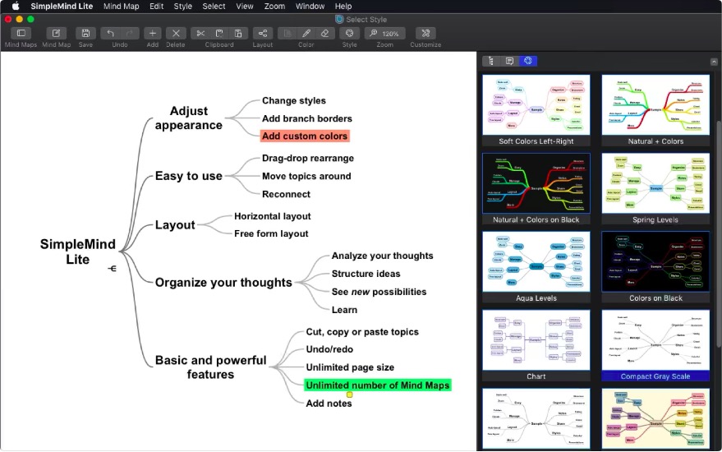Viewport: 722px width, 452px height.
Task: Cut selection with scissors icon
Action: click(x=200, y=33)
